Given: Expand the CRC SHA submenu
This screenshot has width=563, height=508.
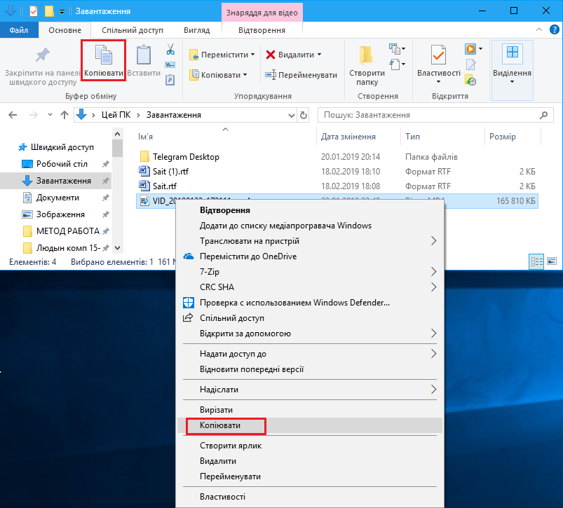Looking at the screenshot, I should [309, 287].
